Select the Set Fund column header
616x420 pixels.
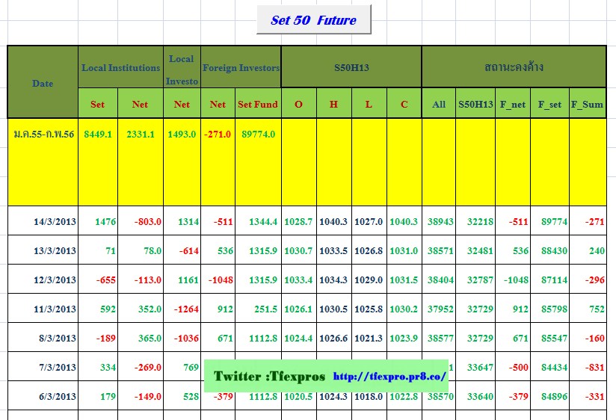click(258, 105)
